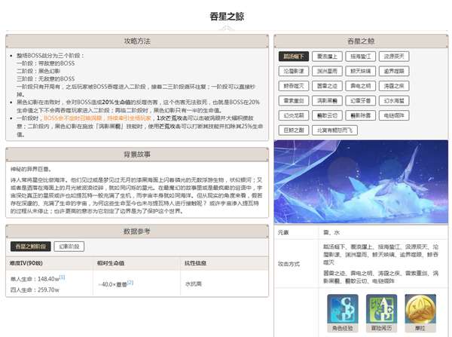The height and width of the screenshot is (337, 452).
Task: Select the 鬐歌云切 skill tab
Action: [327, 115]
